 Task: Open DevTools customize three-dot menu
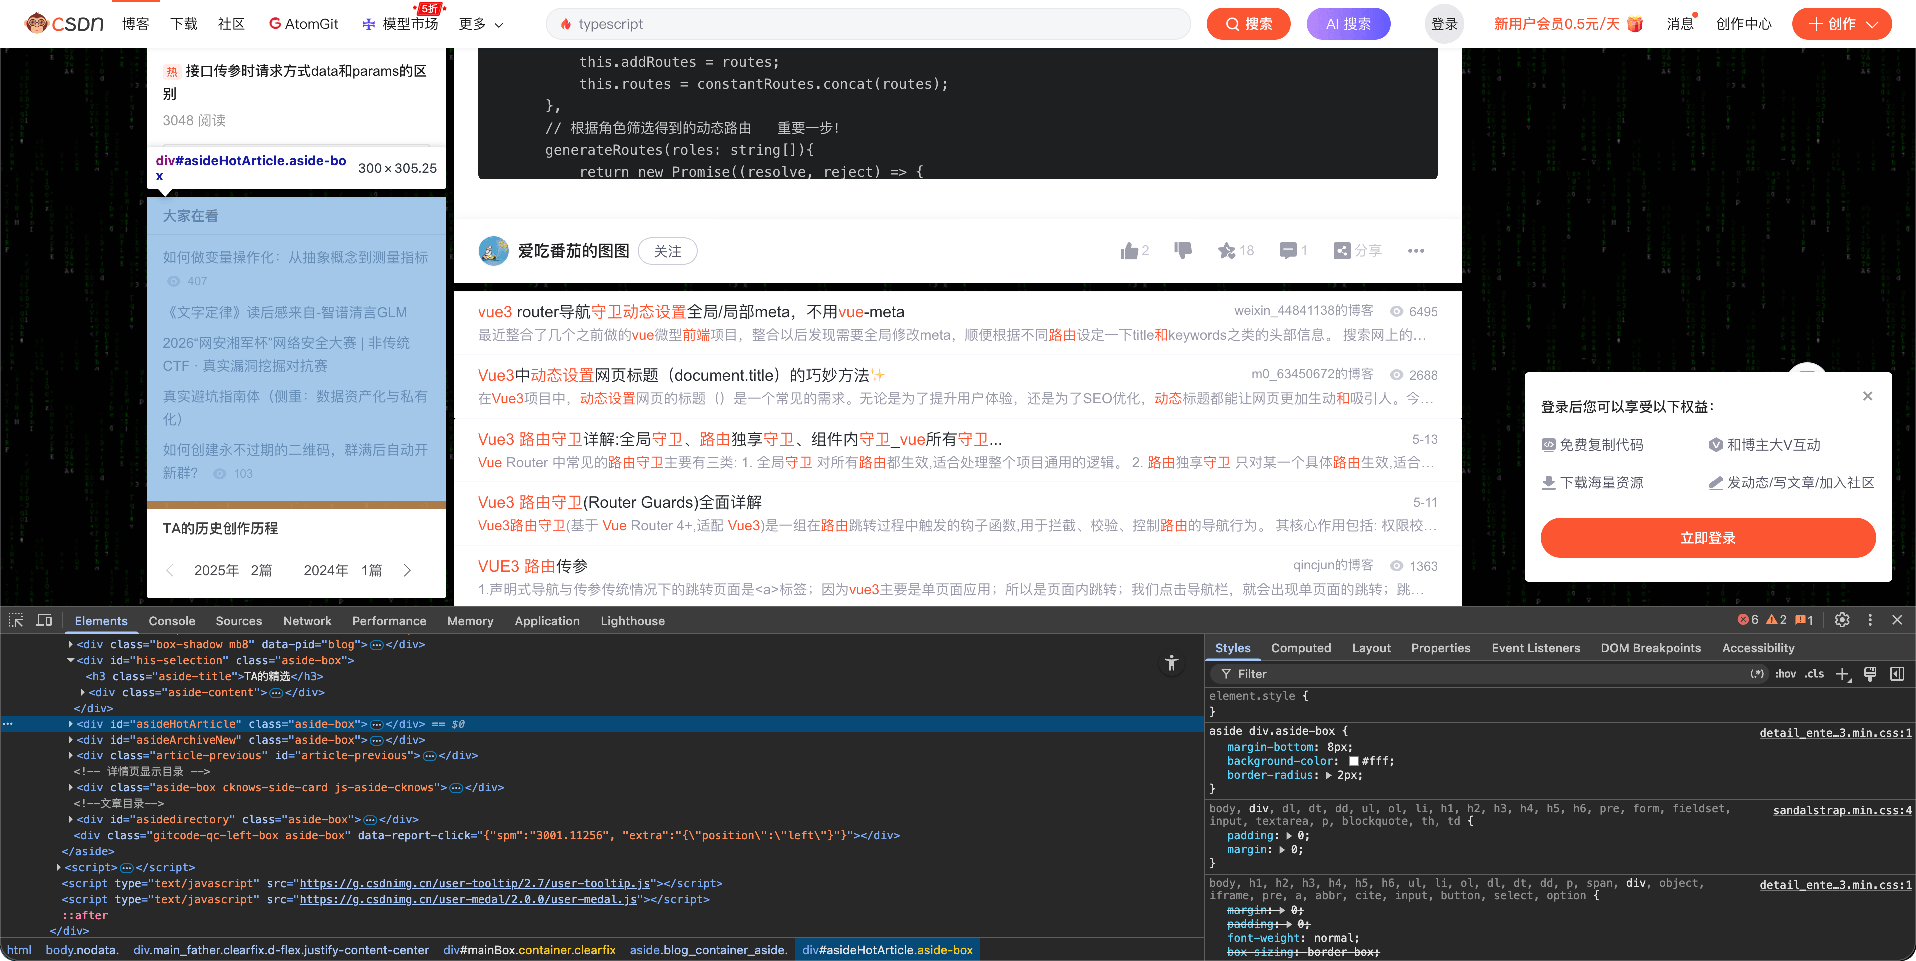(x=1870, y=620)
